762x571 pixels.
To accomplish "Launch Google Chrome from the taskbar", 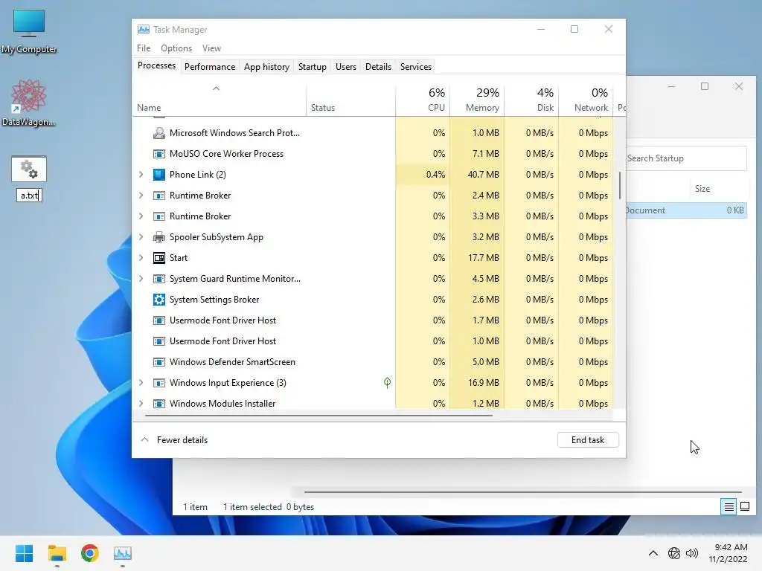I will click(x=90, y=553).
